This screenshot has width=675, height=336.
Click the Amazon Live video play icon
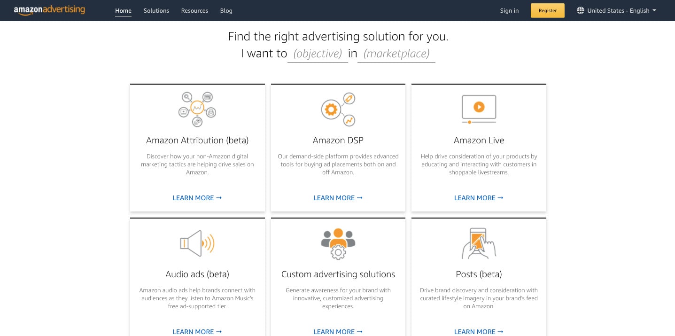point(479,109)
